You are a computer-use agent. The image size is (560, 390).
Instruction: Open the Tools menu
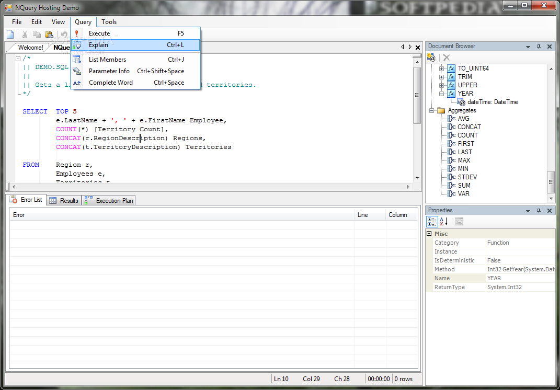point(109,22)
